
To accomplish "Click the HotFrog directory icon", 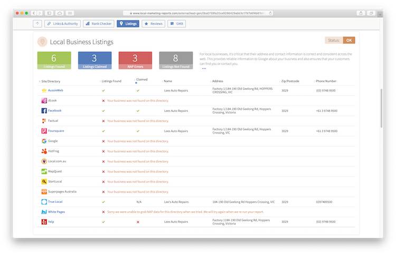I will (44, 151).
